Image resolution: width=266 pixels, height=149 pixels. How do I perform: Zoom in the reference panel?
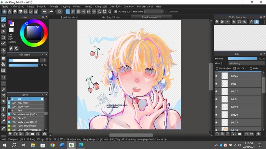pos(234,22)
